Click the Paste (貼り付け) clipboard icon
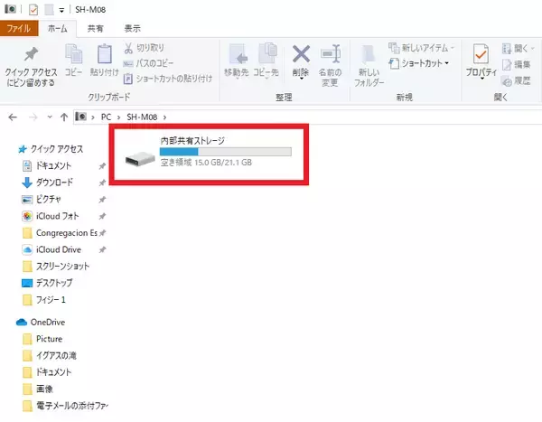This screenshot has height=422, width=542. pos(105,54)
